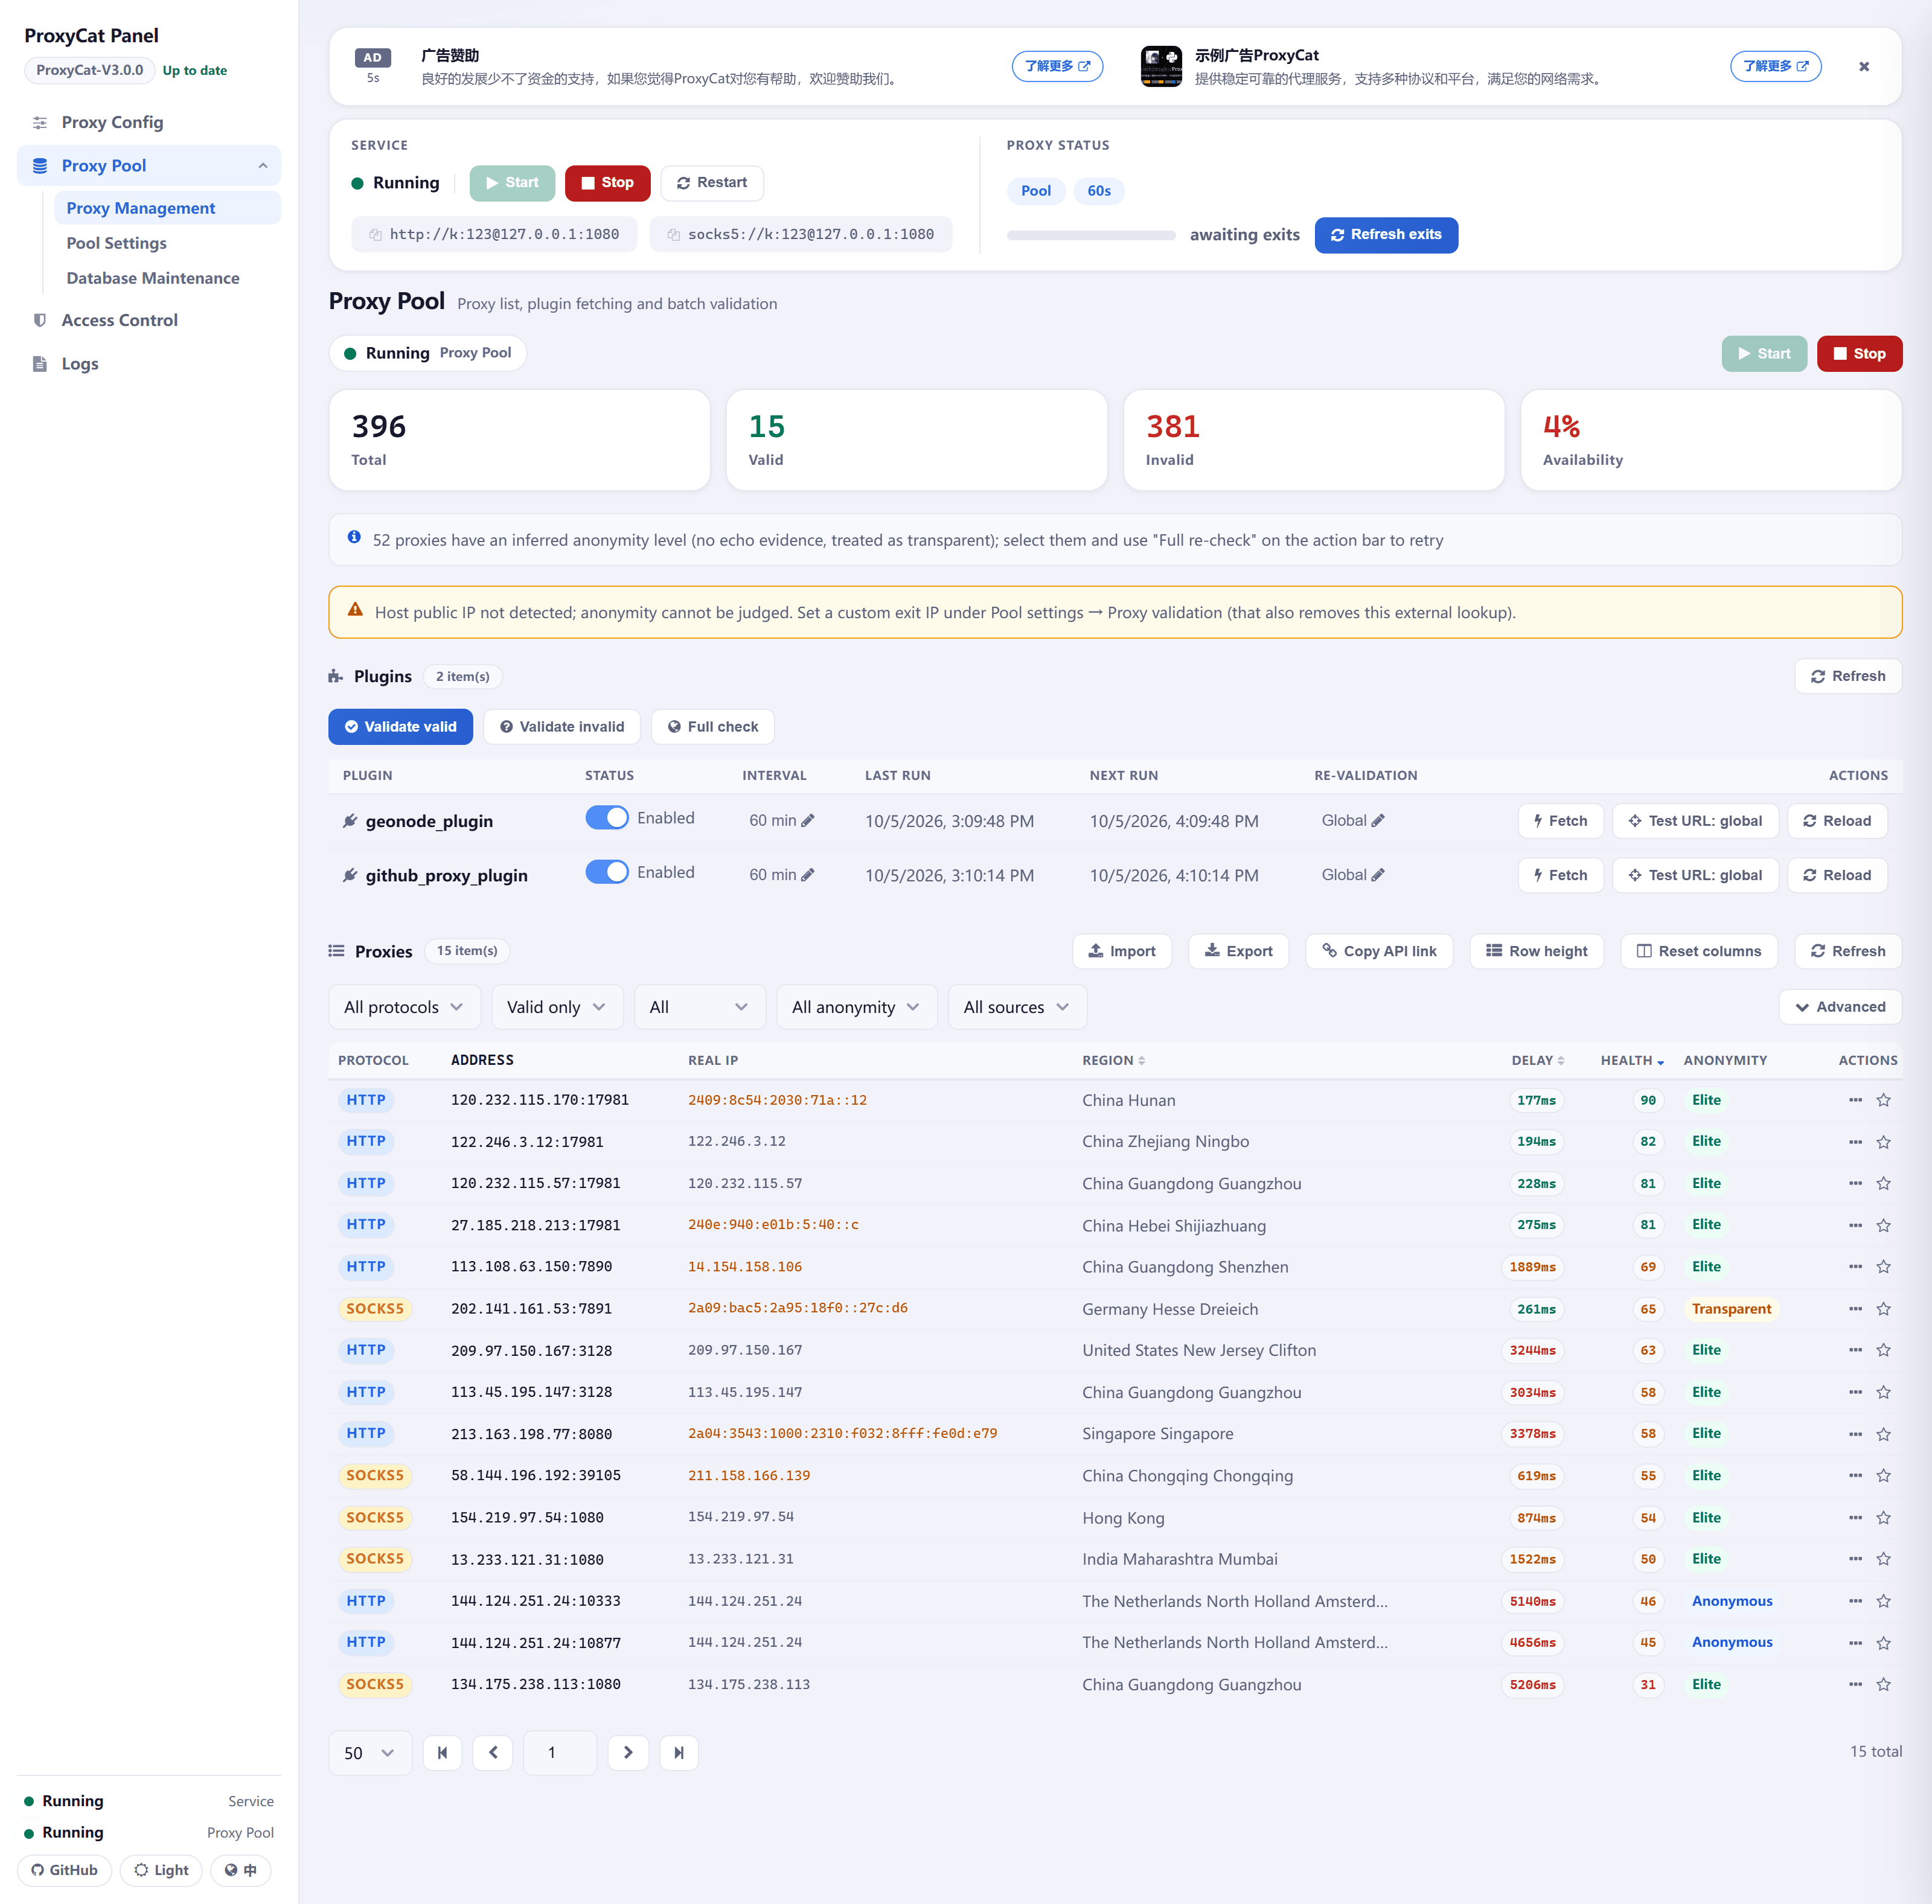Open All anonymity filter dropdown
Screen dimensions: 1932x1904
pos(856,1007)
